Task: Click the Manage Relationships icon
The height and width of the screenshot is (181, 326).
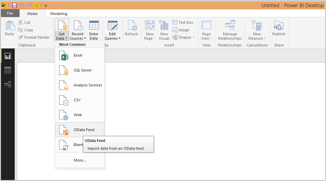Action: click(230, 25)
